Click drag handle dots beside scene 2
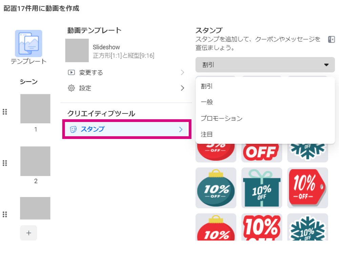The width and height of the screenshot is (339, 265). click(x=5, y=163)
